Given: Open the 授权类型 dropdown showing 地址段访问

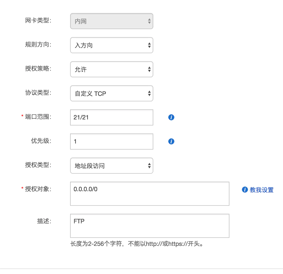Looking at the screenshot, I should point(111,166).
